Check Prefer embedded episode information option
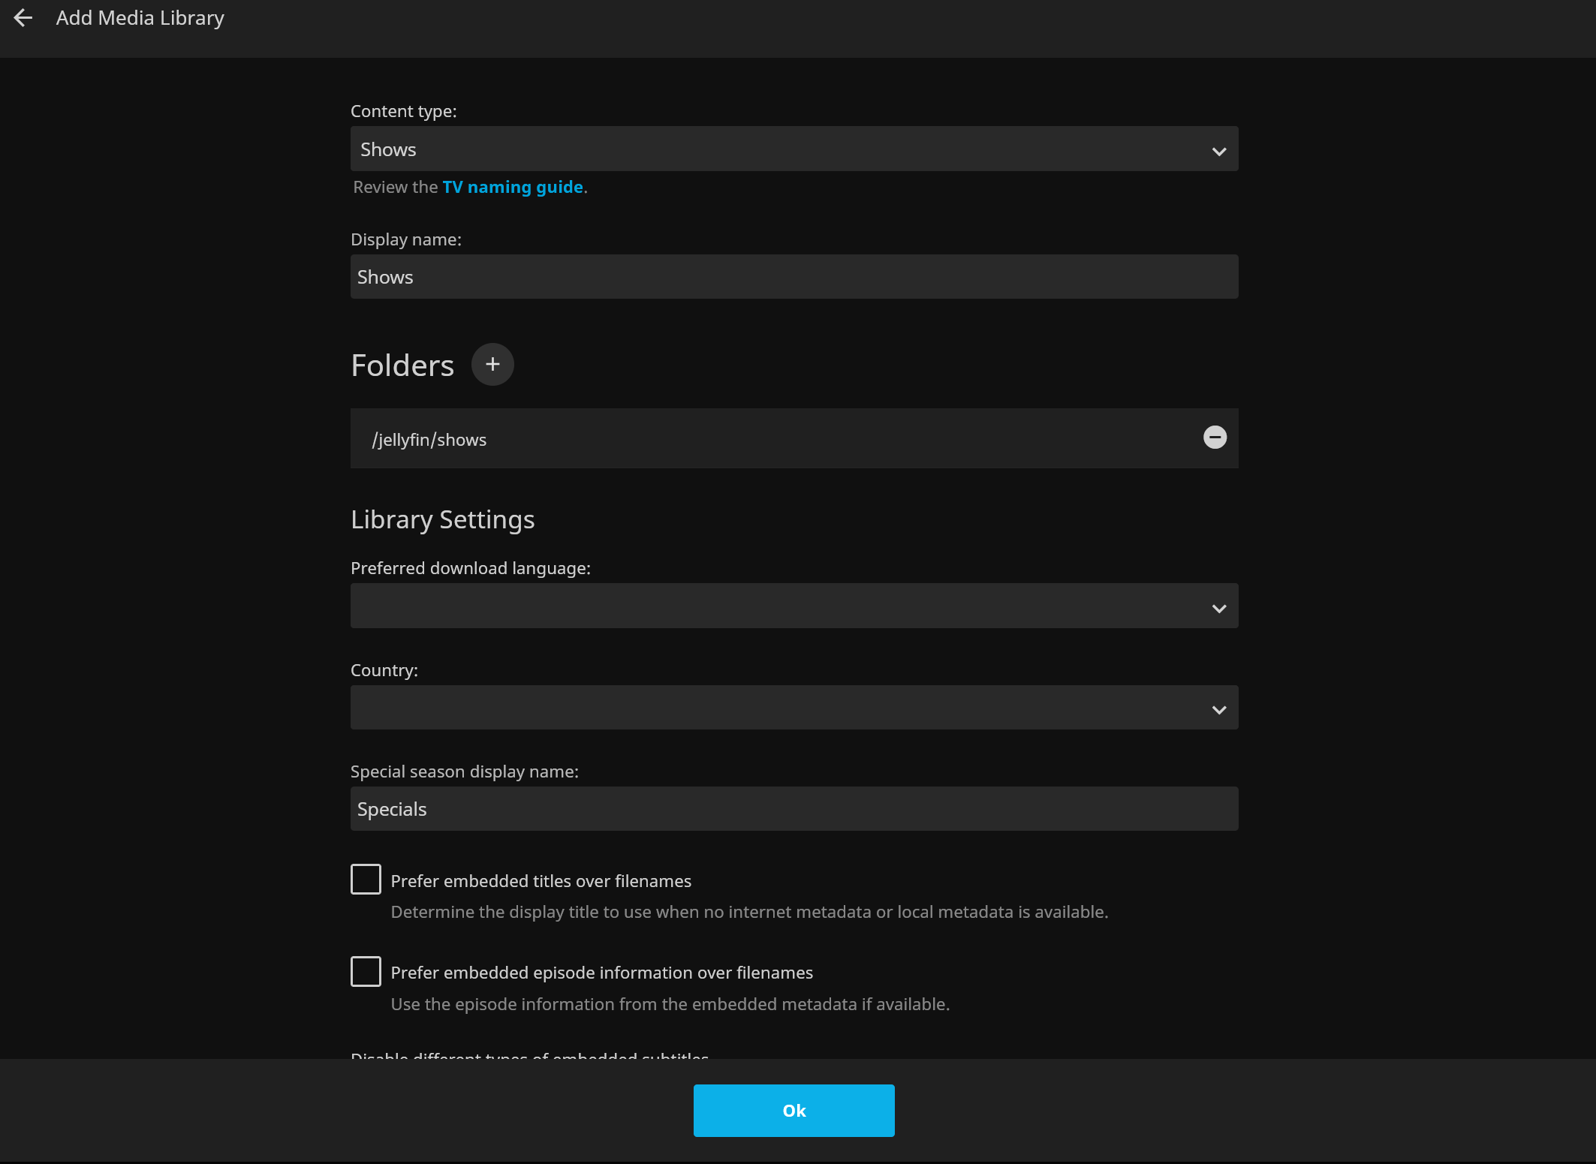This screenshot has height=1164, width=1596. coord(366,972)
